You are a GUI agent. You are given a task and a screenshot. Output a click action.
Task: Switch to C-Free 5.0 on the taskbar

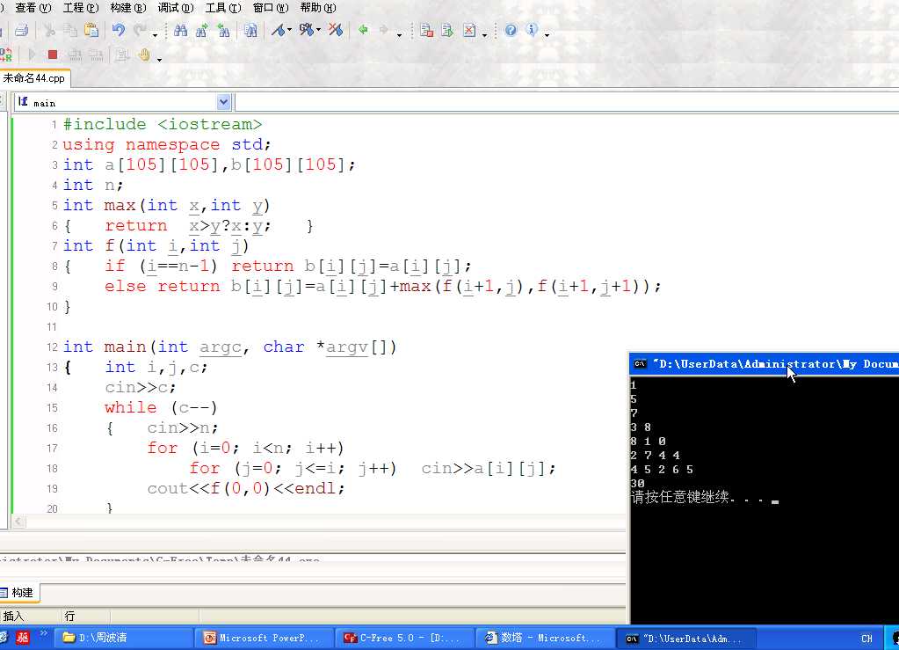(405, 638)
